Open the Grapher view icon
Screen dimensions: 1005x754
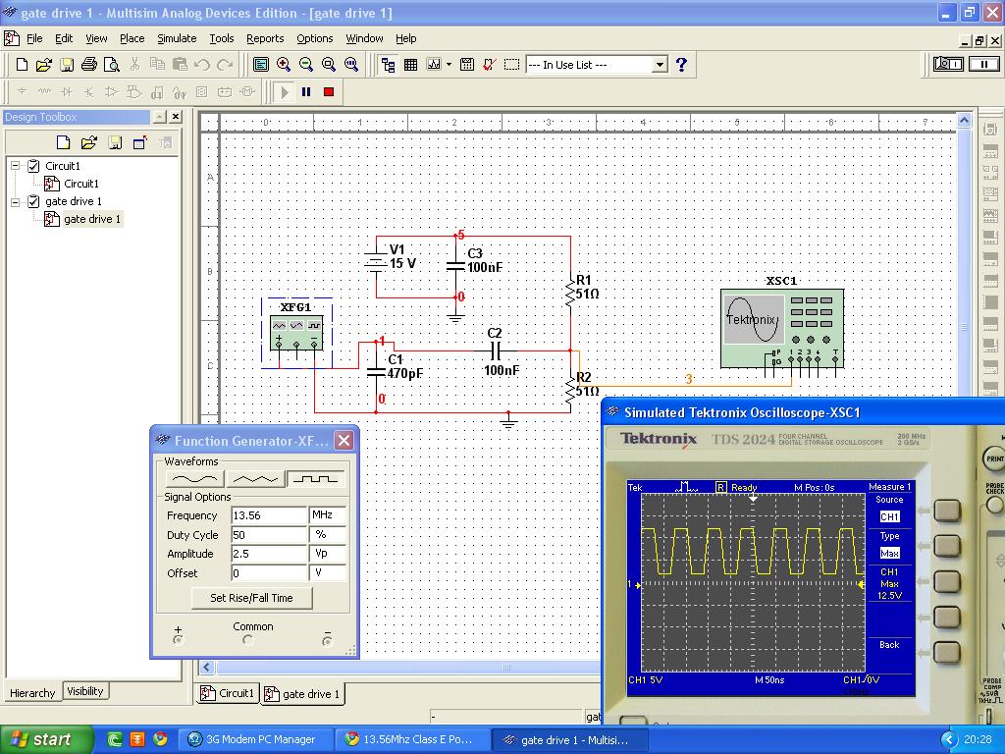pos(433,65)
